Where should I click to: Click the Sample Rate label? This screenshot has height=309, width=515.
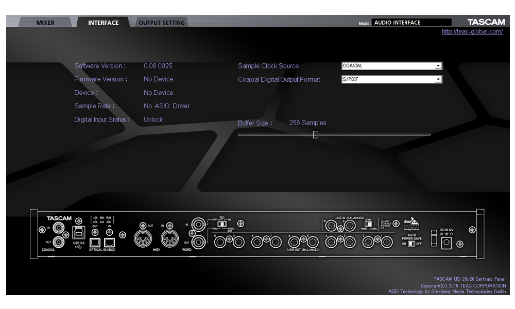coord(94,106)
